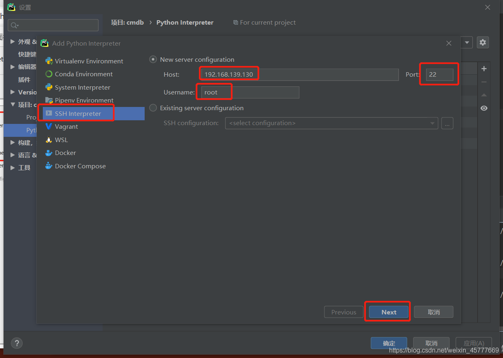Select New server configuration radio

point(153,59)
